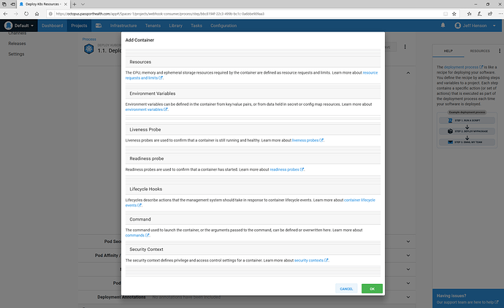
Task: Close the Deploy K8s Resources tab
Action: pos(66,4)
